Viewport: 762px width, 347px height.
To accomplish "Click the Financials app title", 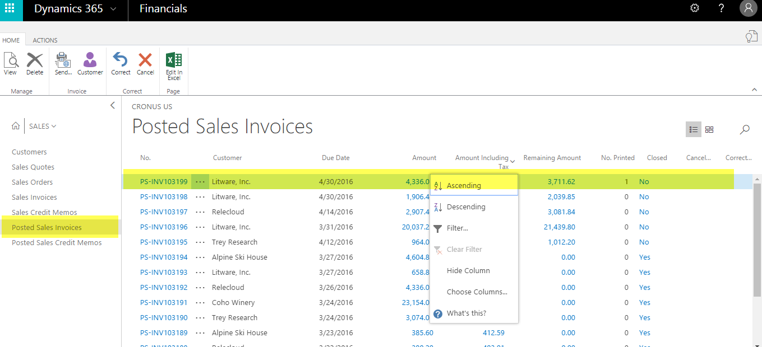I will click(163, 8).
